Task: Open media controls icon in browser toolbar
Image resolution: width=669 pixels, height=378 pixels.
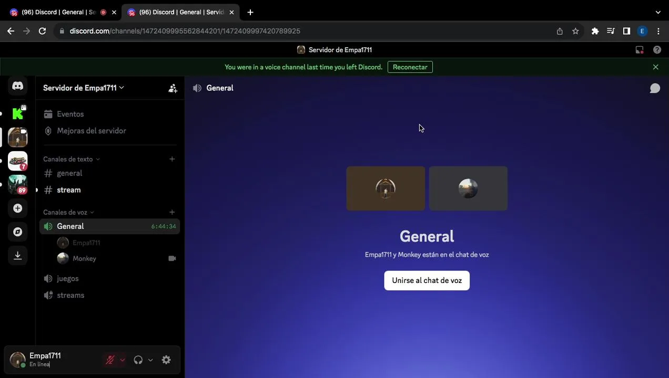Action: [611, 31]
